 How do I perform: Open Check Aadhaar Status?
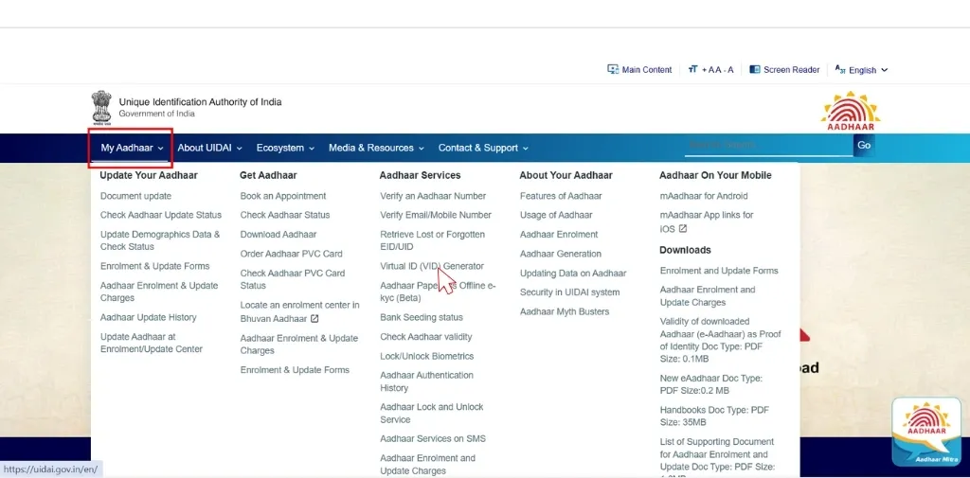285,215
